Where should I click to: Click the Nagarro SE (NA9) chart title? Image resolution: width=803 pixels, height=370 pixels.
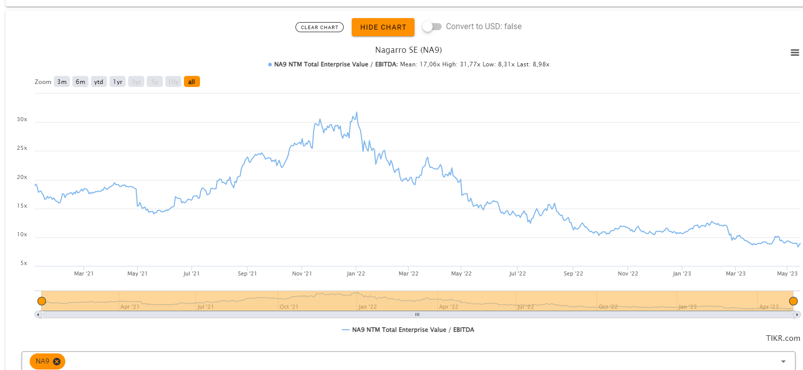(409, 50)
